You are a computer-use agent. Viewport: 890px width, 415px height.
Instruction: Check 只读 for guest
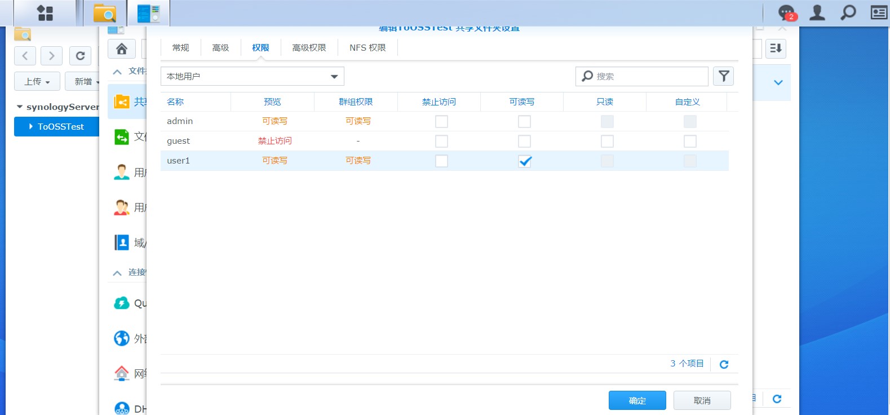click(x=607, y=141)
